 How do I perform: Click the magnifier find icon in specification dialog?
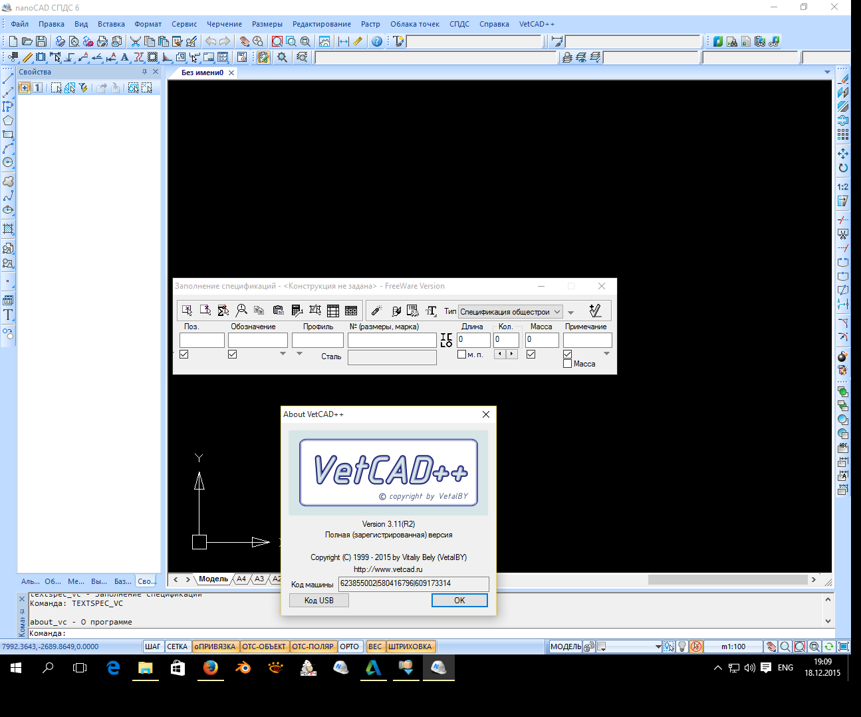tap(241, 311)
